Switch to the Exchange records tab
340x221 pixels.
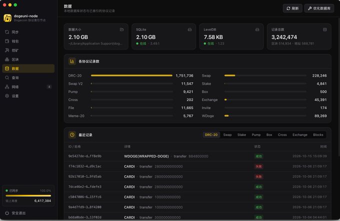click(x=300, y=134)
